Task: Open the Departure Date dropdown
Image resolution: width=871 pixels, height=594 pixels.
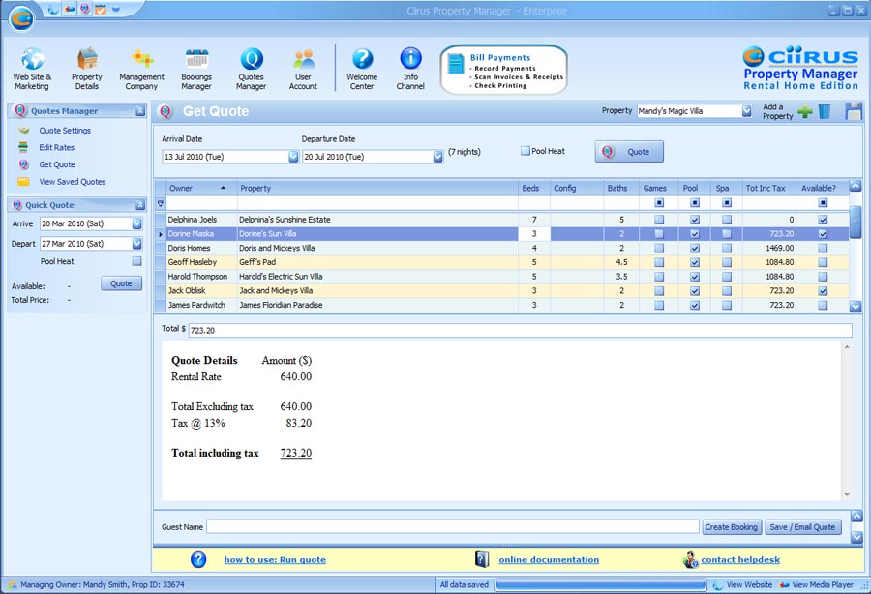Action: (437, 157)
